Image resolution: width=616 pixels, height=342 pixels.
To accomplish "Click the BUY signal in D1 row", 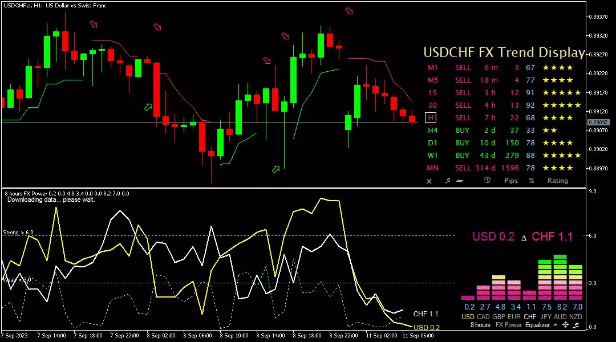I will click(463, 143).
